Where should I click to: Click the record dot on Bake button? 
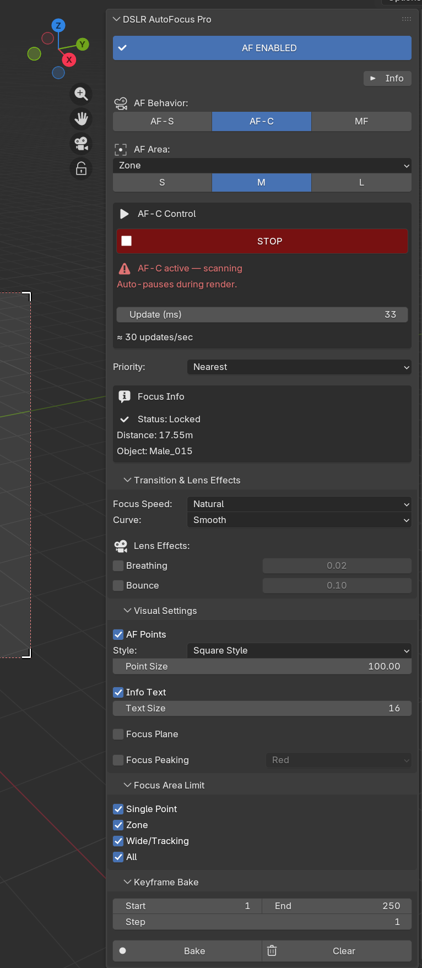(x=123, y=951)
